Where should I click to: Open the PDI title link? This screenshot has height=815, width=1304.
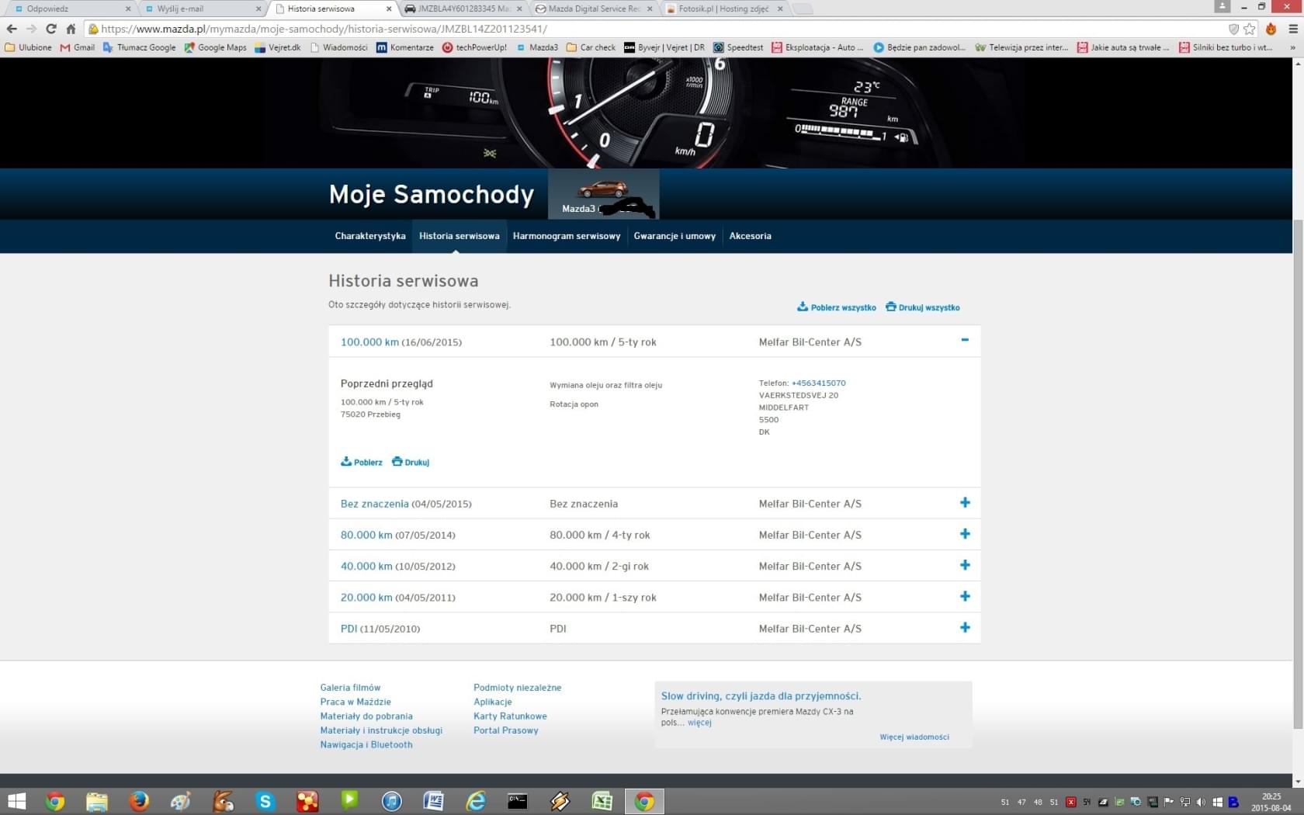pyautogui.click(x=349, y=629)
